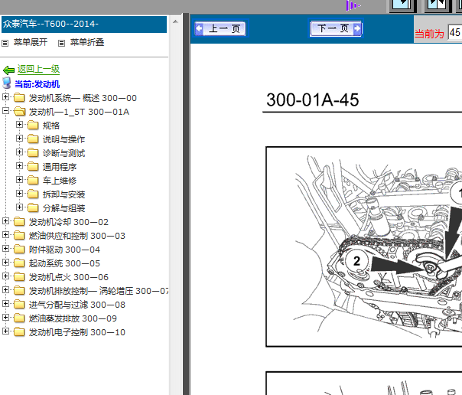Open the 车上维修 tree item
462x395 pixels.
click(60, 181)
